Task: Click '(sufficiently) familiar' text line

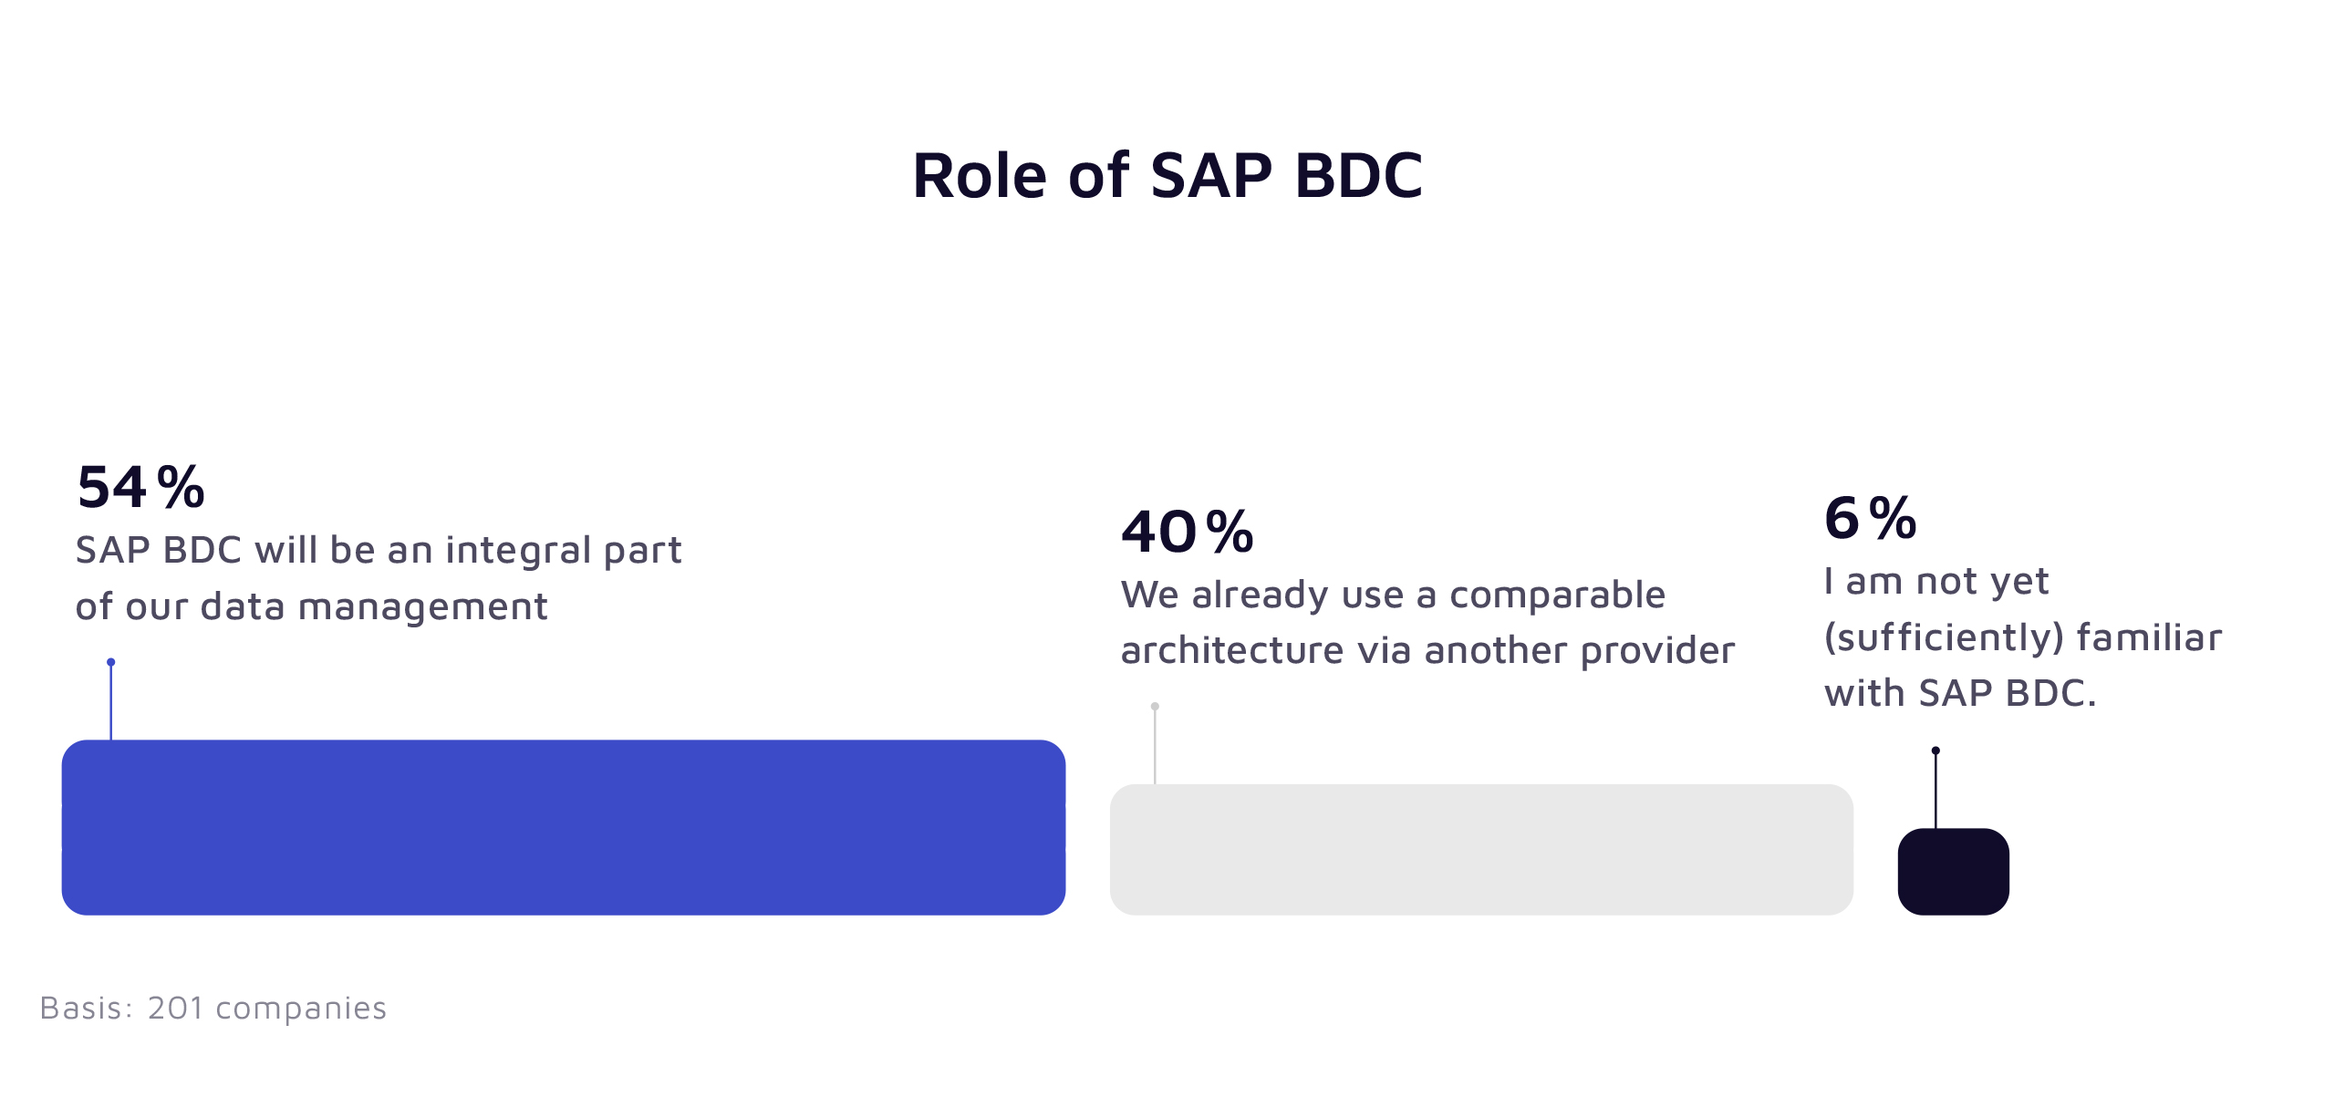Action: (x=2022, y=637)
